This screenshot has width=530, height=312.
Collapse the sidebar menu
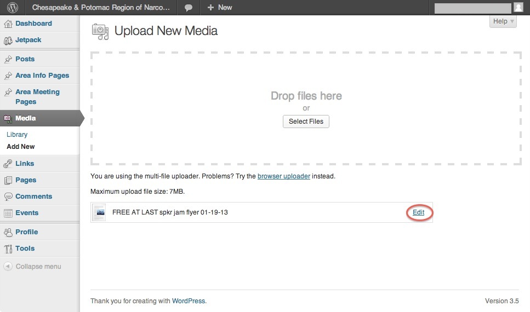tap(38, 267)
